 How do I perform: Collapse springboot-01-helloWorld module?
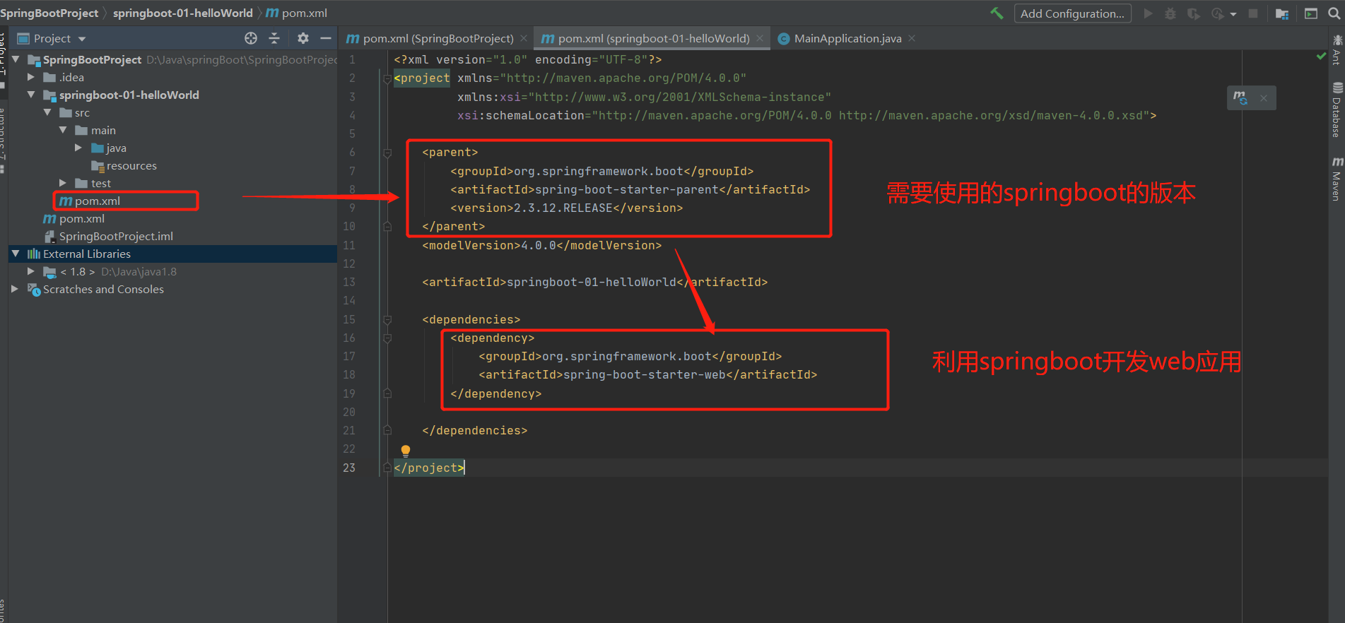[31, 95]
